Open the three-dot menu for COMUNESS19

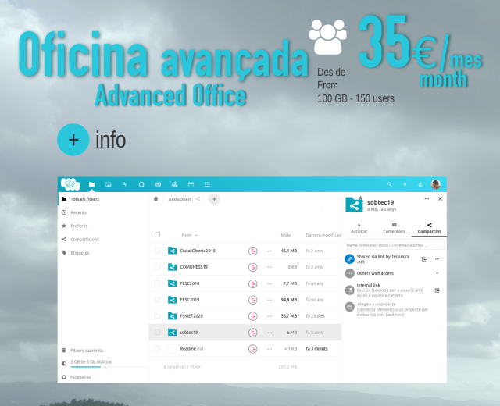click(270, 267)
